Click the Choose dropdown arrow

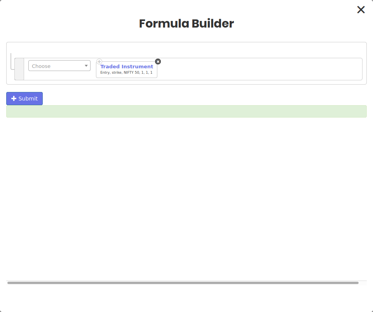pos(86,66)
